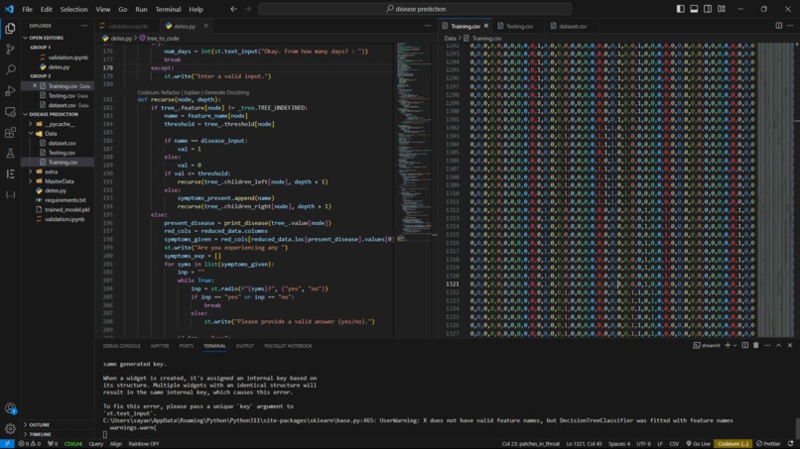Open the Accounts menu icon
This screenshot has width=800, height=449.
(10, 408)
